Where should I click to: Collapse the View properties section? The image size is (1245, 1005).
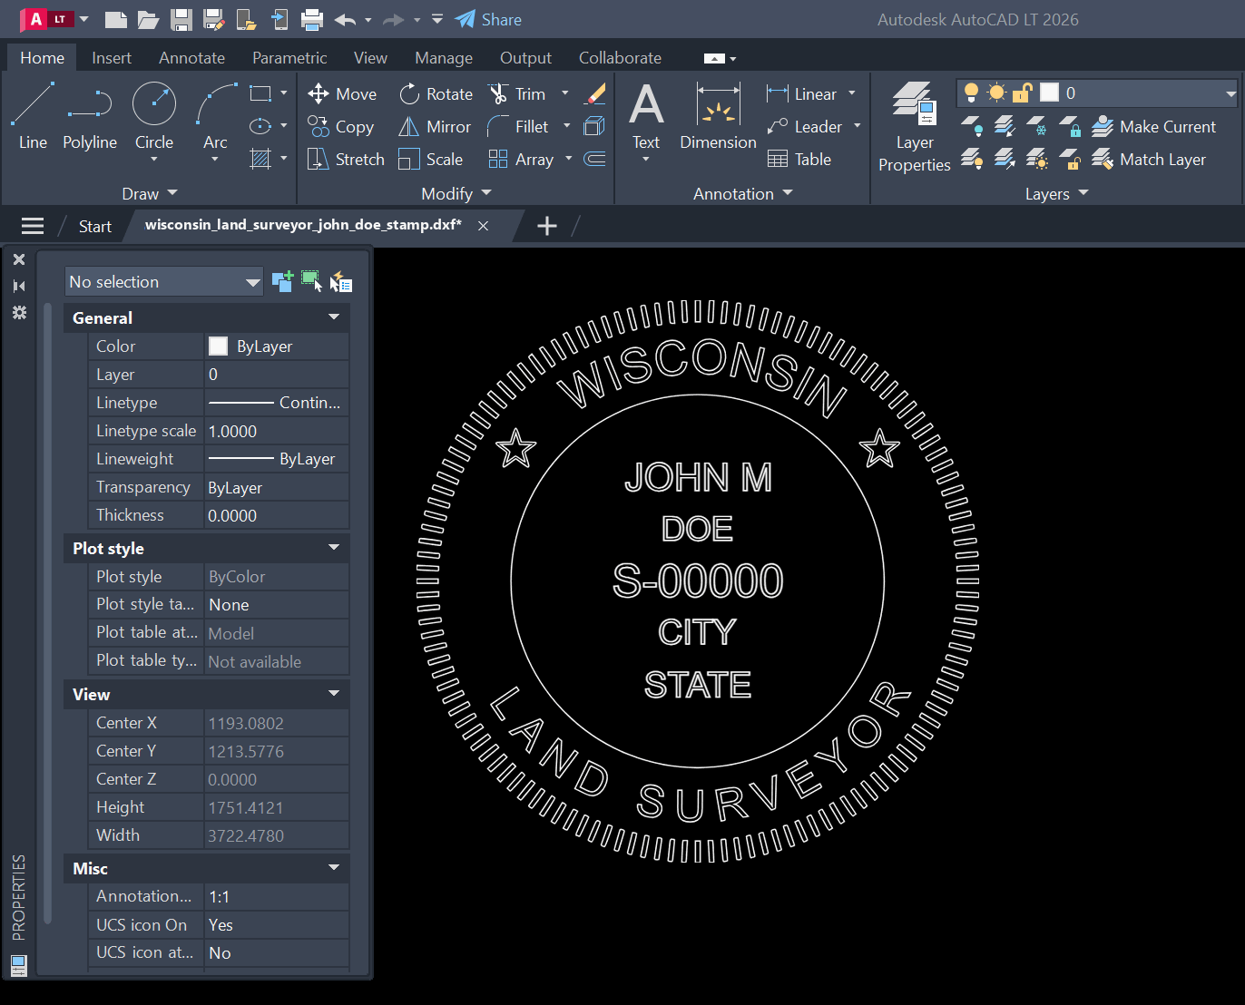point(334,694)
